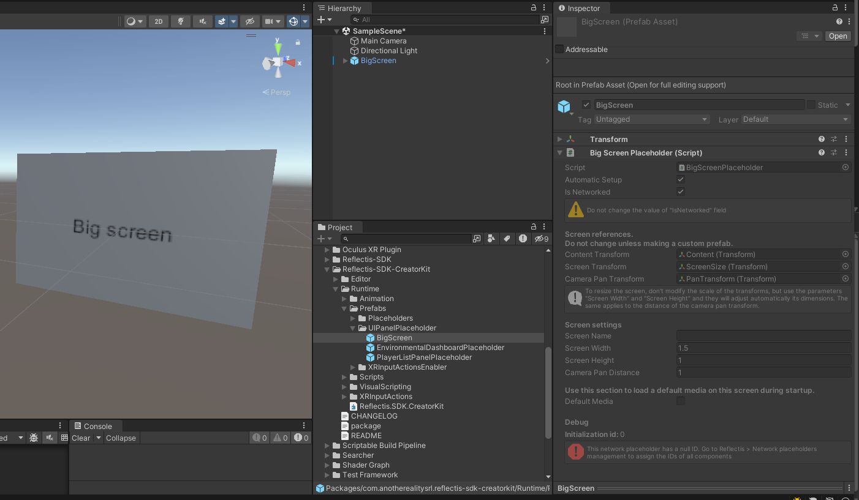Viewport: 859px width, 500px height.
Task: Click object picker for Content Transform field
Action: pyautogui.click(x=846, y=255)
